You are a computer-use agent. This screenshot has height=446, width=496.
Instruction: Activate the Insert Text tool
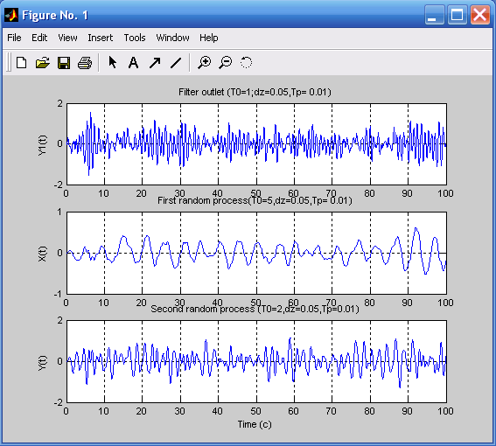coord(134,62)
